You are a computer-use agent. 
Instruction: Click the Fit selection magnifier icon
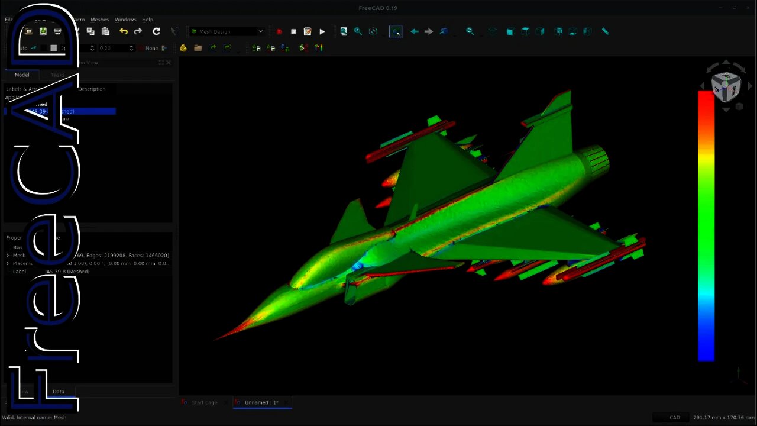click(358, 31)
